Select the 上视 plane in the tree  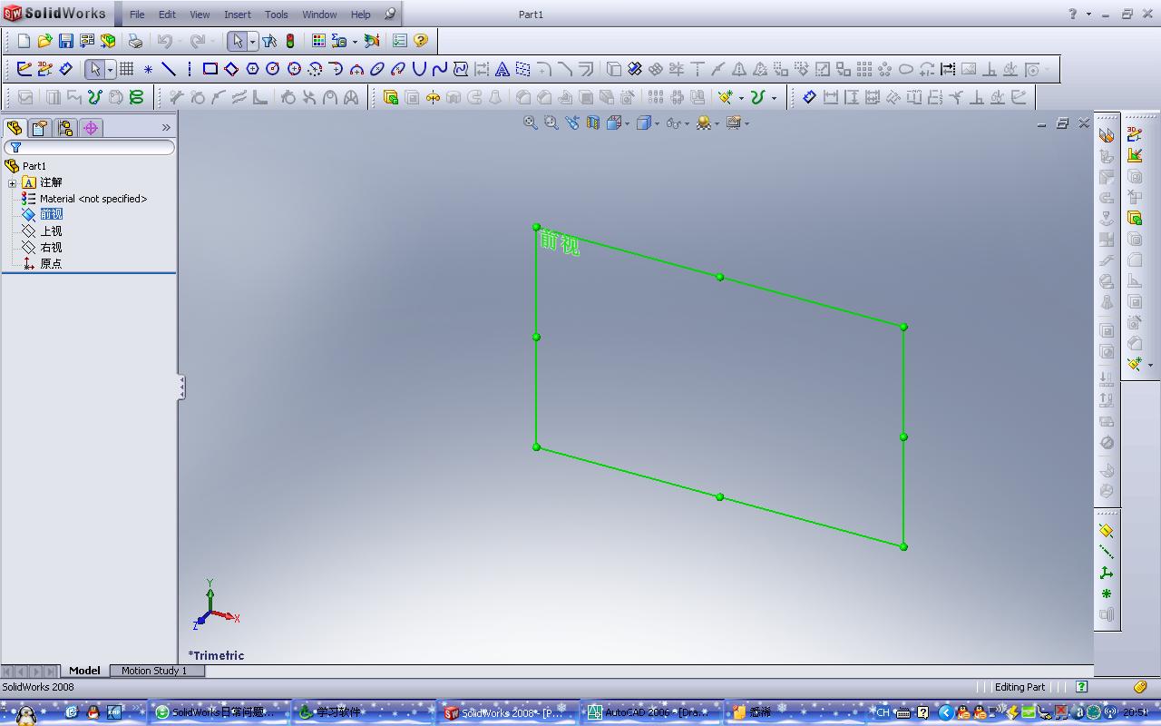tap(51, 231)
